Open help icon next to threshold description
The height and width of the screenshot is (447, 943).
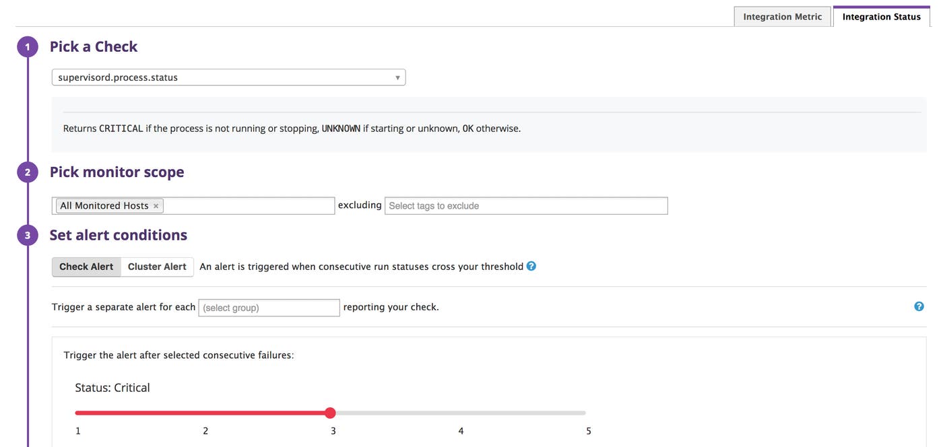point(531,266)
